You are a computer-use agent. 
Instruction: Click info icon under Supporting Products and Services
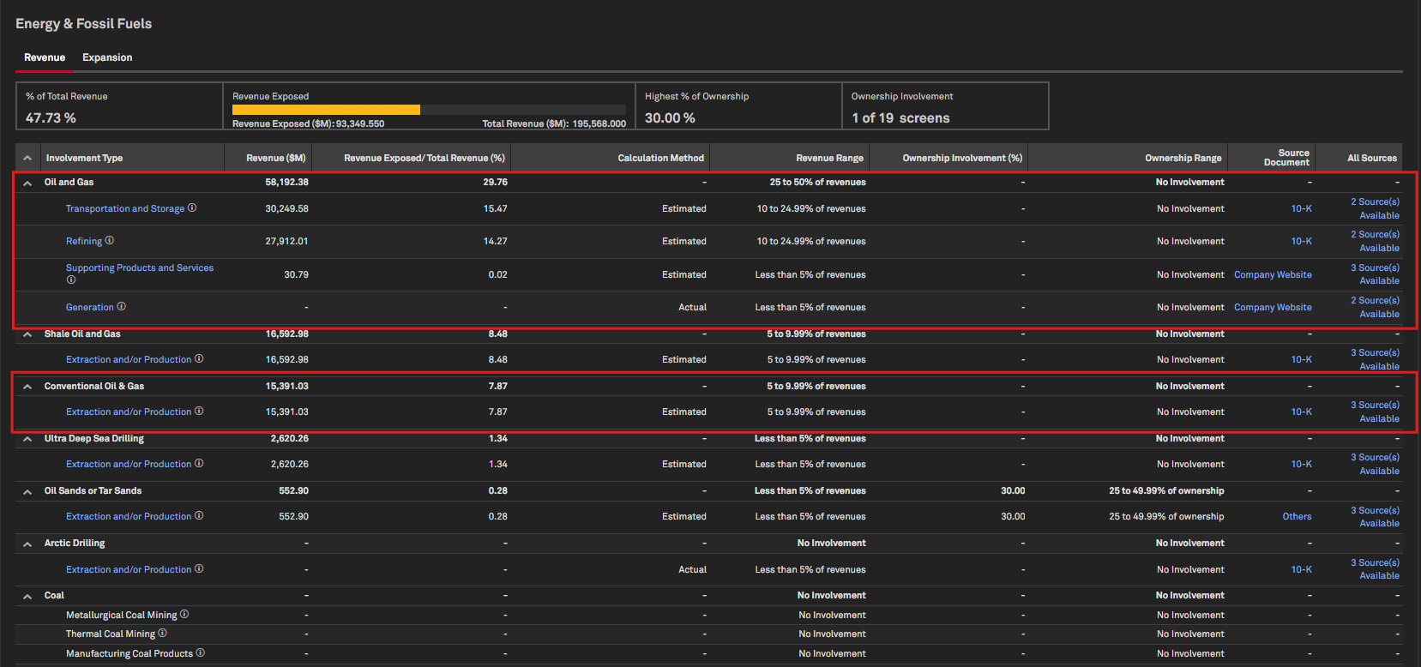[x=71, y=279]
